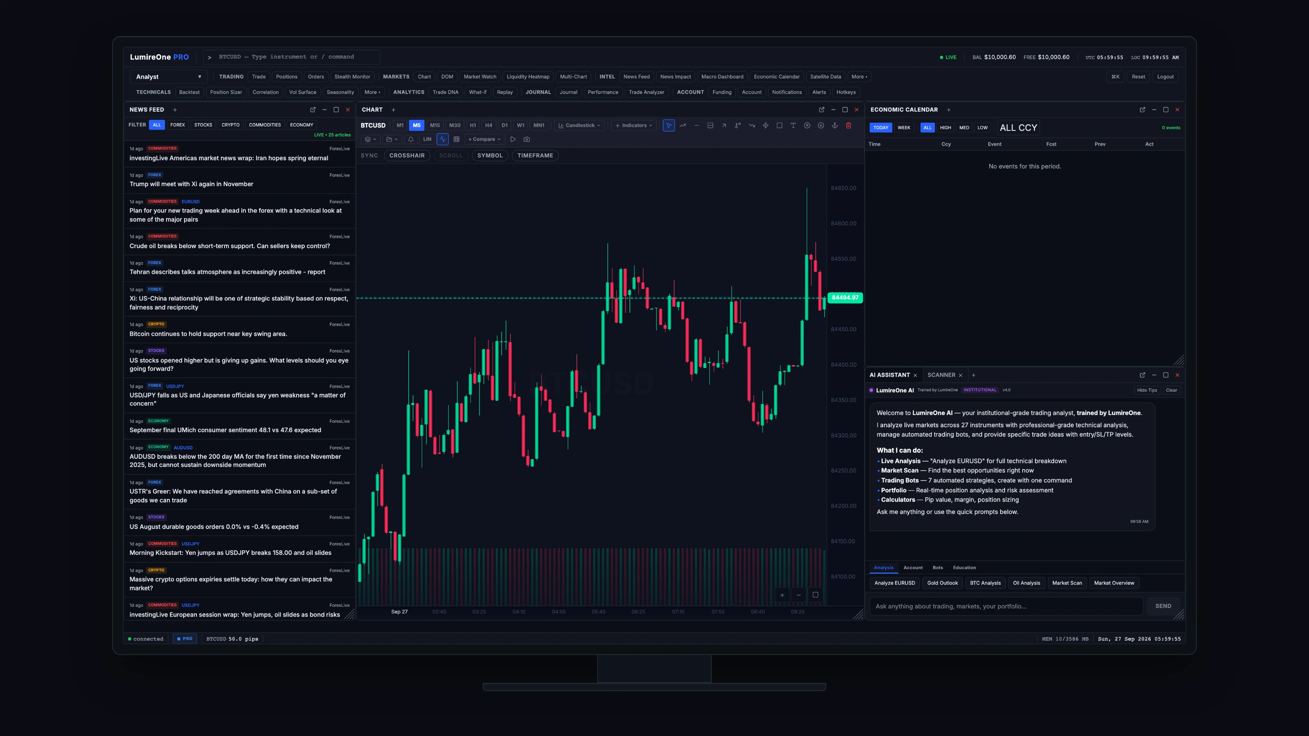
Task: Open the Candlestick chart type dropdown
Action: (579, 126)
